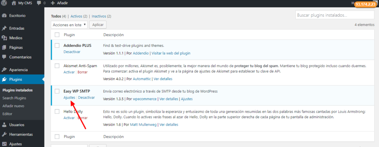This screenshot has width=379, height=147.
Task: View details for Akismet Anti-Spam
Action: (x=163, y=79)
